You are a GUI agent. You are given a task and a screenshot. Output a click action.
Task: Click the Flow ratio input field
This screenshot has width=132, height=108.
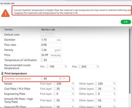51,45
